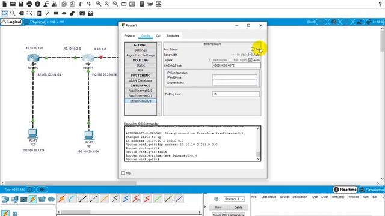Check the Top checkbox in Router1 window
This screenshot has height=216, width=385.
(123, 173)
